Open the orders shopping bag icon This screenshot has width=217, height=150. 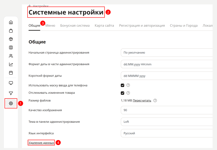11,31
